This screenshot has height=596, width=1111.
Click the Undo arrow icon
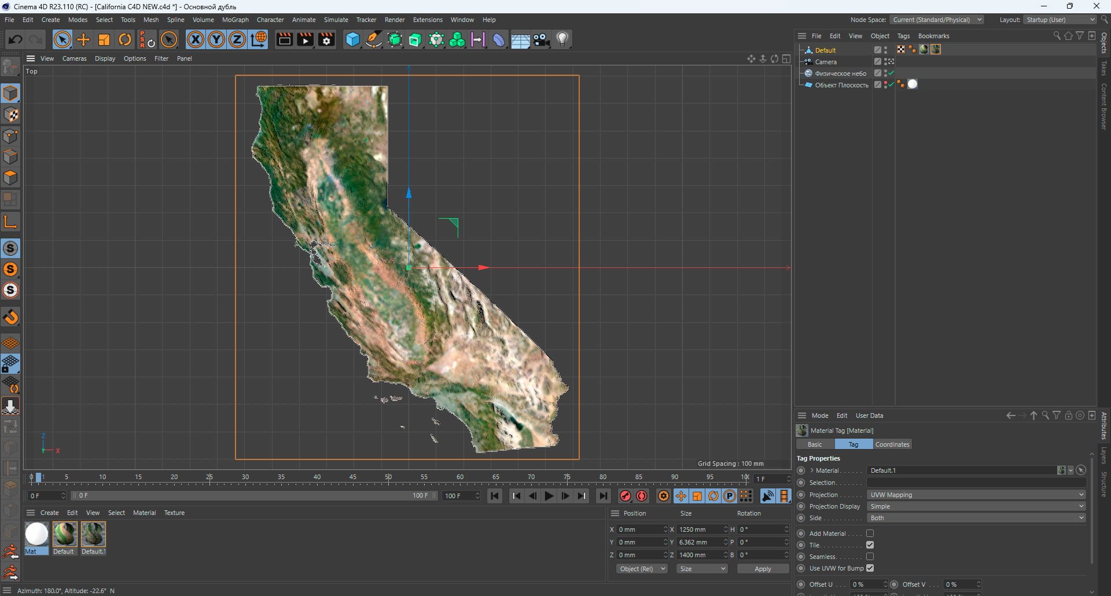pyautogui.click(x=16, y=39)
